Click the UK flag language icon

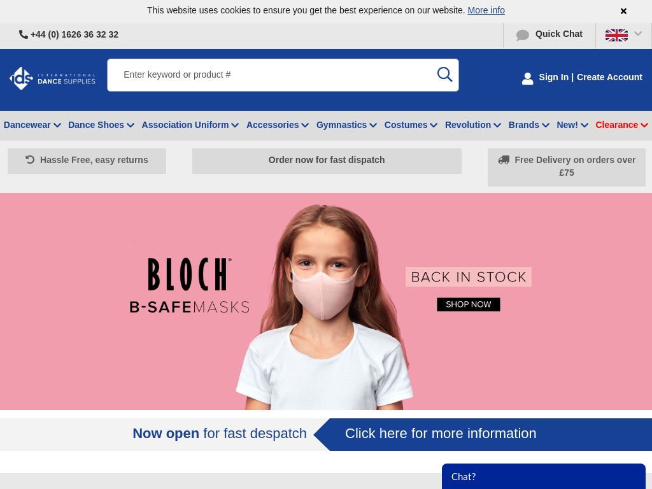click(616, 35)
